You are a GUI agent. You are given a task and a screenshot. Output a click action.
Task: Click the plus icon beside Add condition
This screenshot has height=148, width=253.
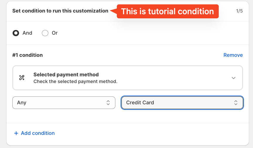(x=16, y=133)
